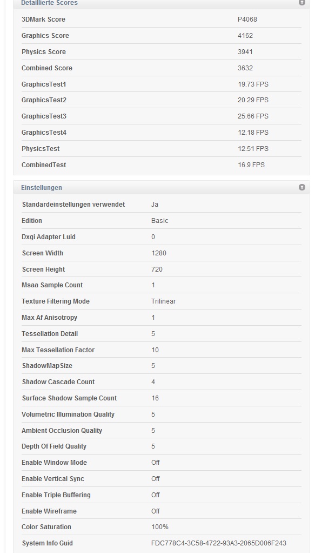Select the Combined Score value 3632
The image size is (315, 553).
[x=245, y=68]
